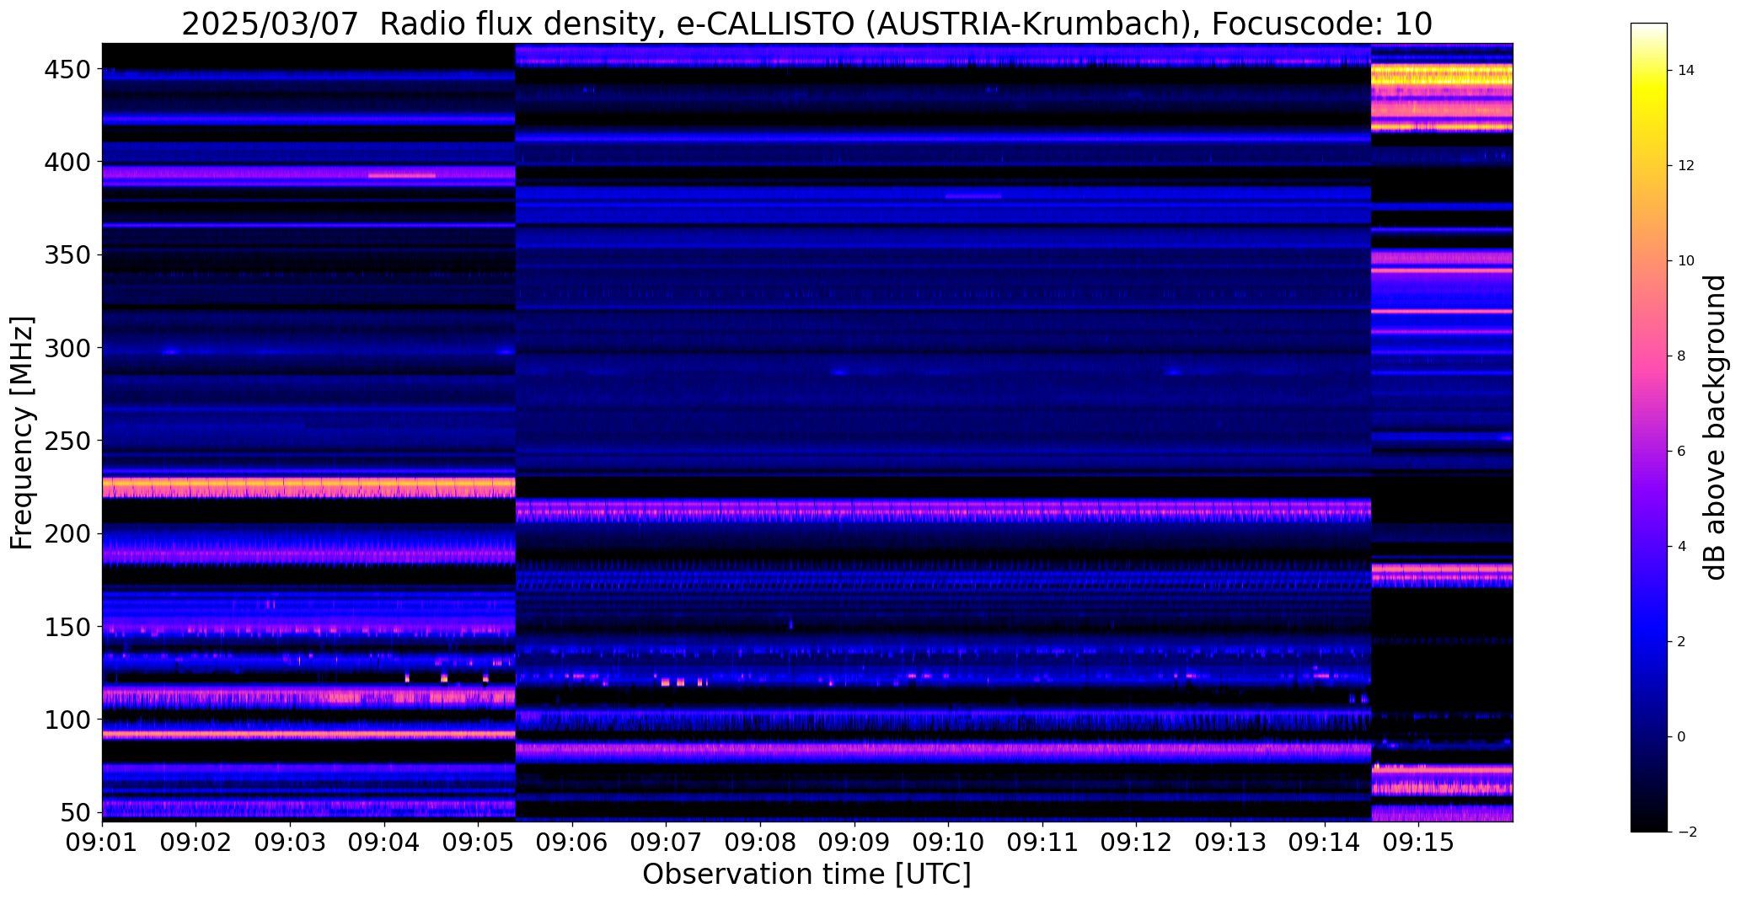
Task: Click the 'Observation time [UTC]' axis label
Action: point(806,874)
